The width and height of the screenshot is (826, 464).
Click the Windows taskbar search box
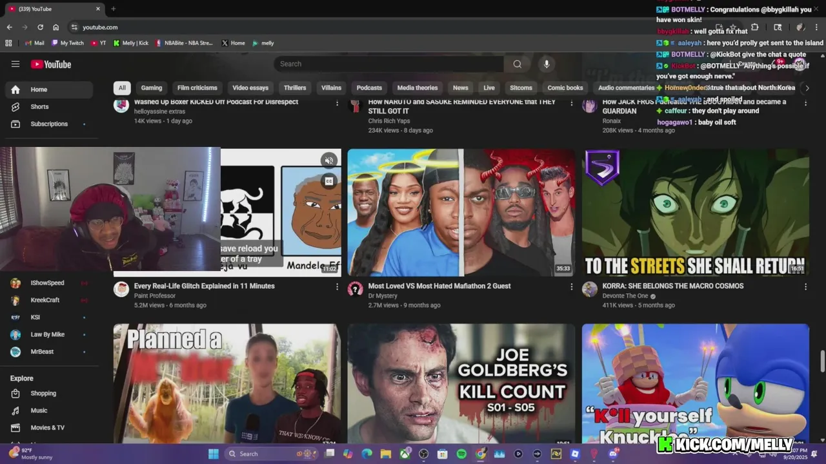coord(271,454)
